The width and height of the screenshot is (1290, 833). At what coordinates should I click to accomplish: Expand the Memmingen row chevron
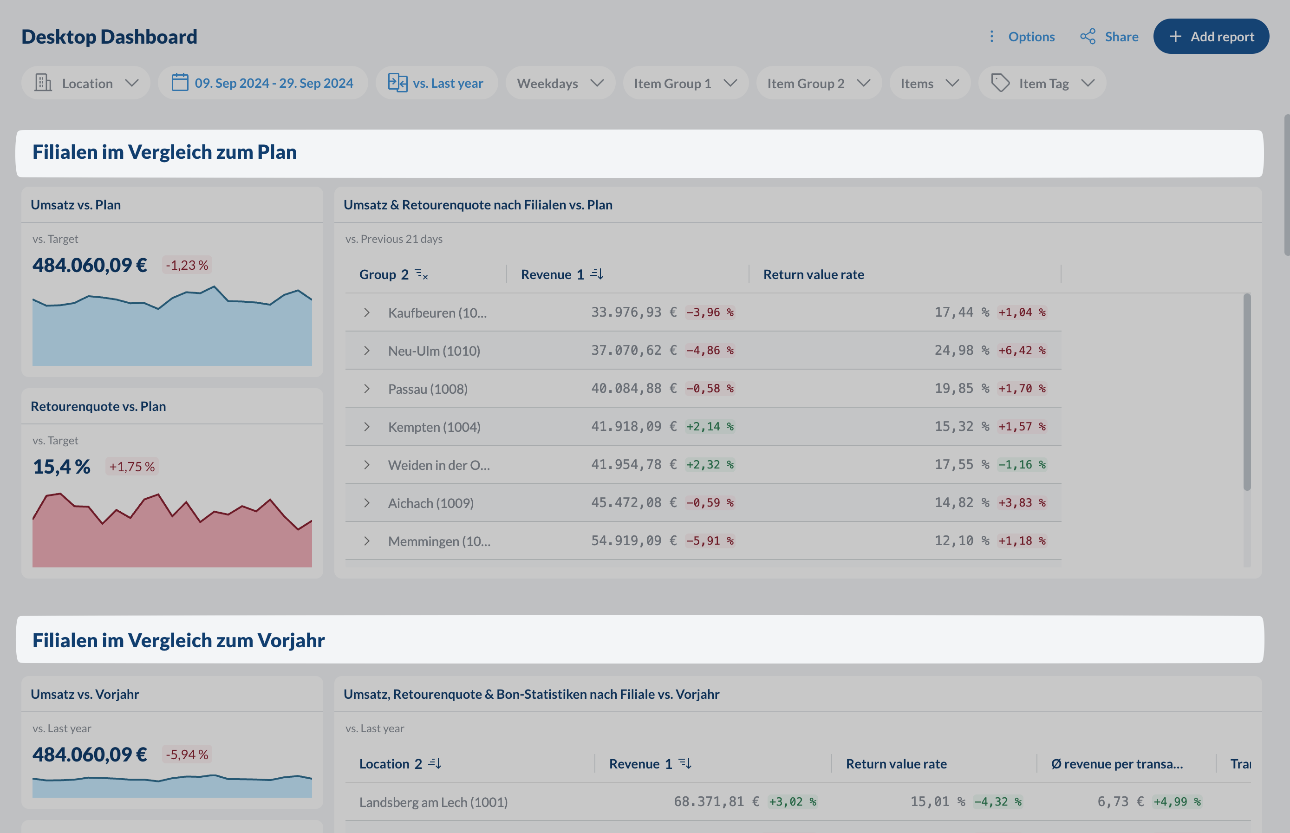tap(367, 541)
